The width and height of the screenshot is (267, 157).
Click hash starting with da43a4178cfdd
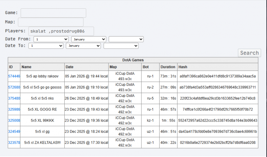pos(218,132)
